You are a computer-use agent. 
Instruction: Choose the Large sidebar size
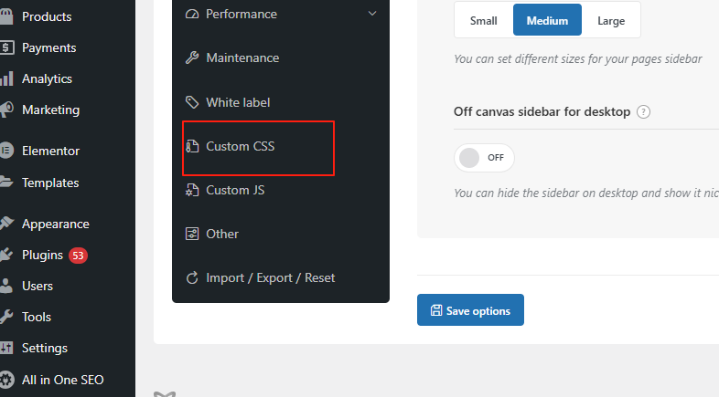pyautogui.click(x=611, y=20)
